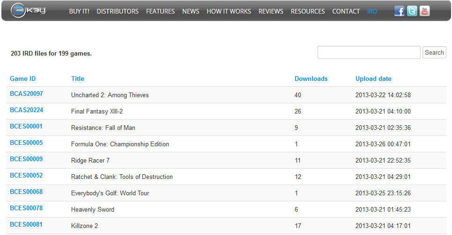452x235 pixels.
Task: Click download count 40 for Uncharted 2
Action: tap(298, 95)
